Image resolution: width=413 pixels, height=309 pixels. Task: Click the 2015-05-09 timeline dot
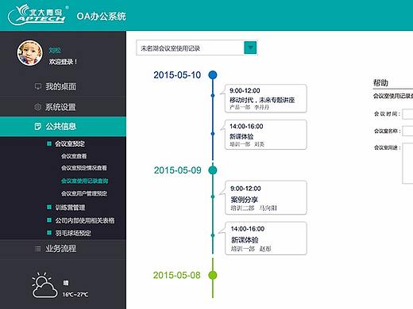pos(213,170)
